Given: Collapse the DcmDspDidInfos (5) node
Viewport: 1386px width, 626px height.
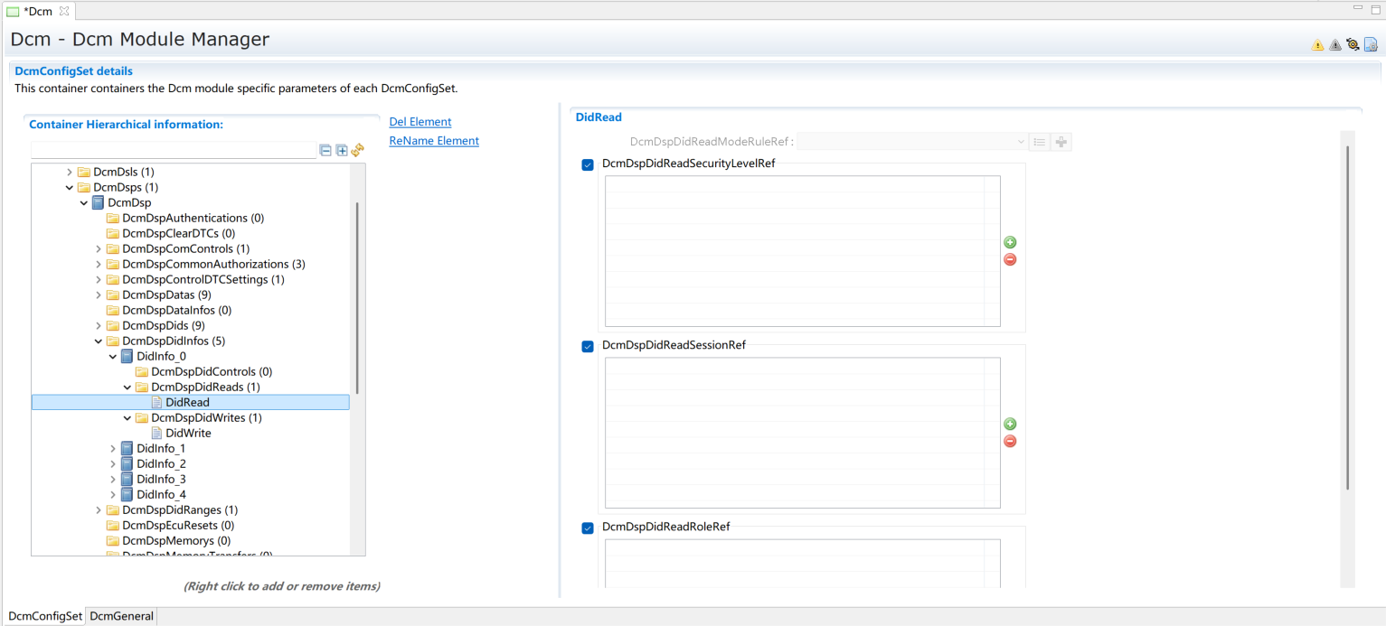Looking at the screenshot, I should click(x=99, y=341).
